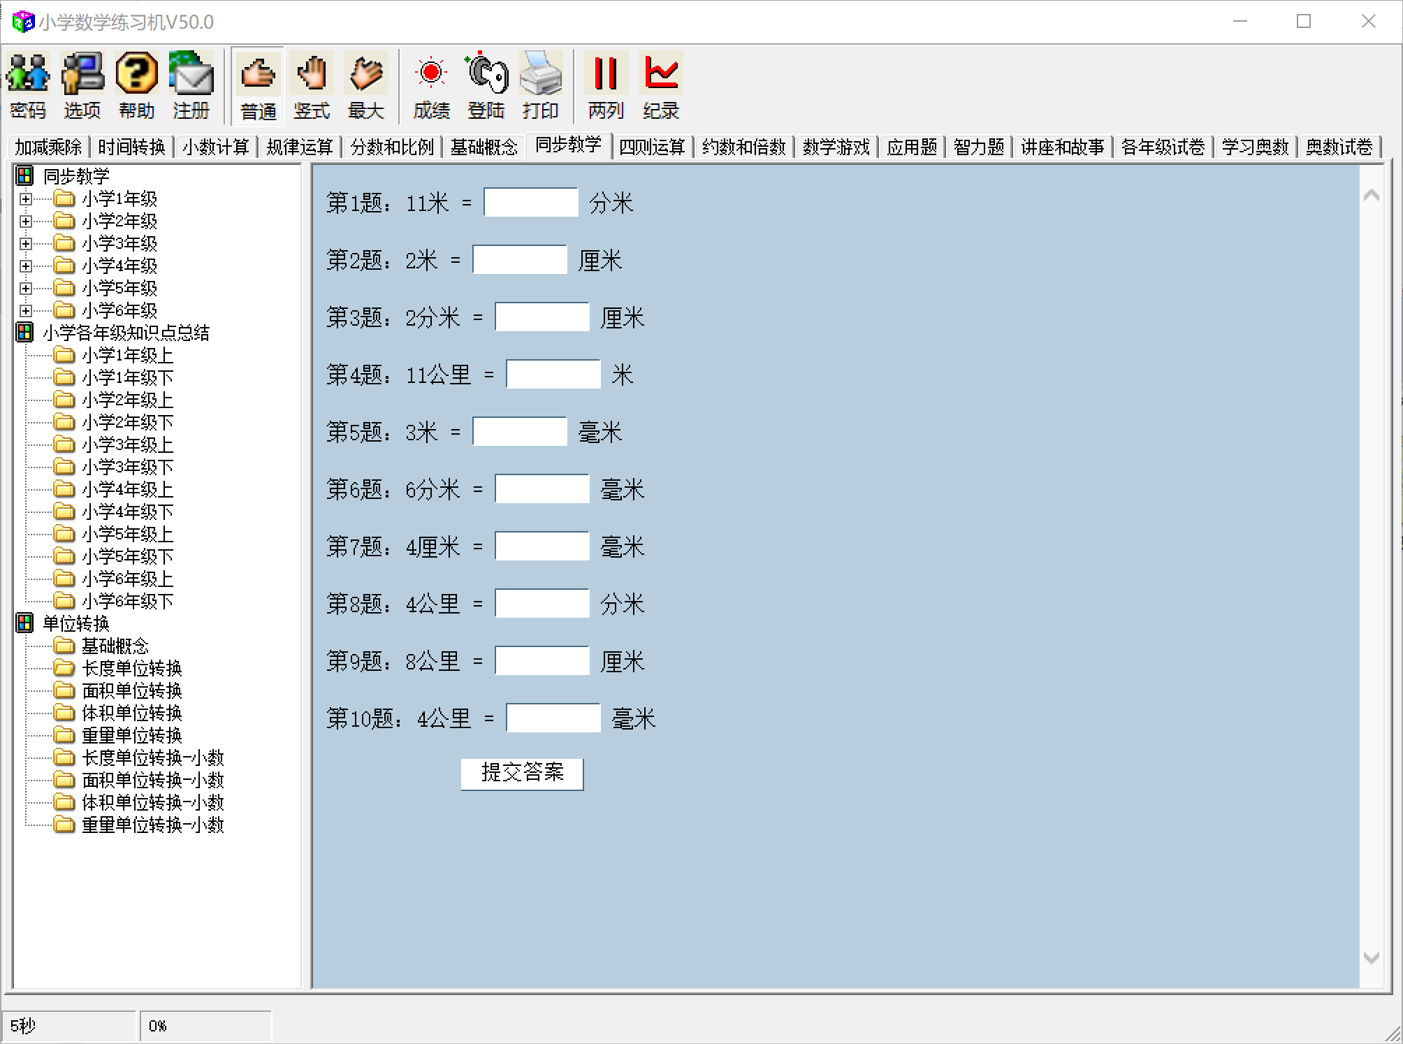Image resolution: width=1403 pixels, height=1044 pixels.
Task: Switch to the 加减乘除 tab
Action: 48,147
